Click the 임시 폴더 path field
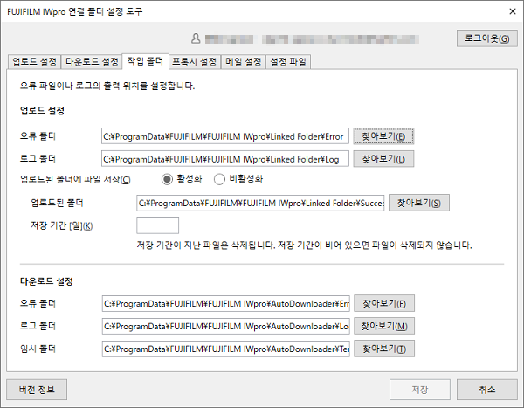 point(226,349)
